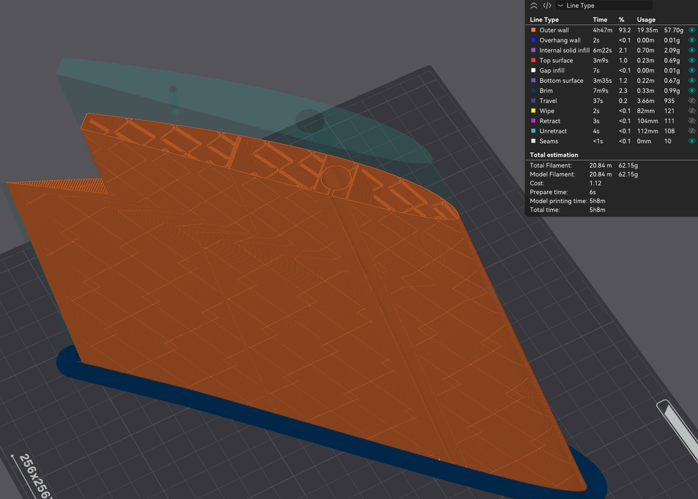Click the 256x256 bed size label
Image resolution: width=698 pixels, height=499 pixels.
tap(35, 477)
